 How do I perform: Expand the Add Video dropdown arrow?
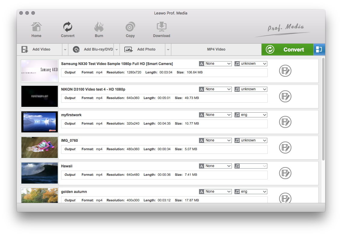click(65, 50)
